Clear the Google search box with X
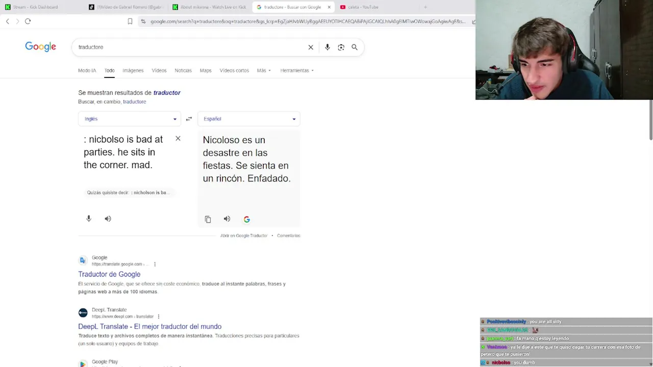Image resolution: width=653 pixels, height=367 pixels. click(x=311, y=47)
